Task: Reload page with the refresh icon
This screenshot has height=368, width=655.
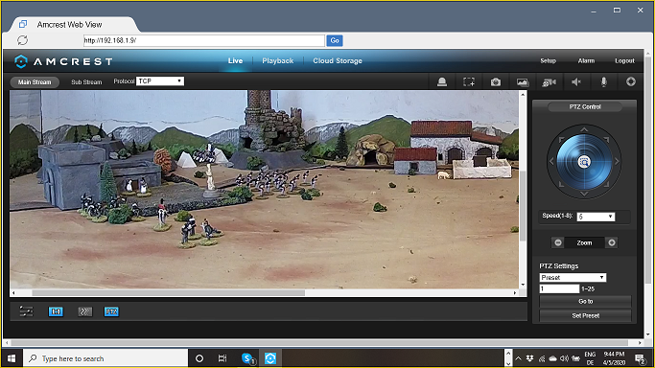Action: pos(23,40)
